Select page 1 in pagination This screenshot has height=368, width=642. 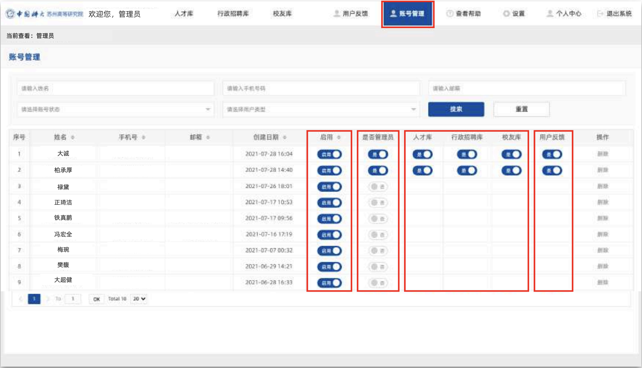(34, 299)
